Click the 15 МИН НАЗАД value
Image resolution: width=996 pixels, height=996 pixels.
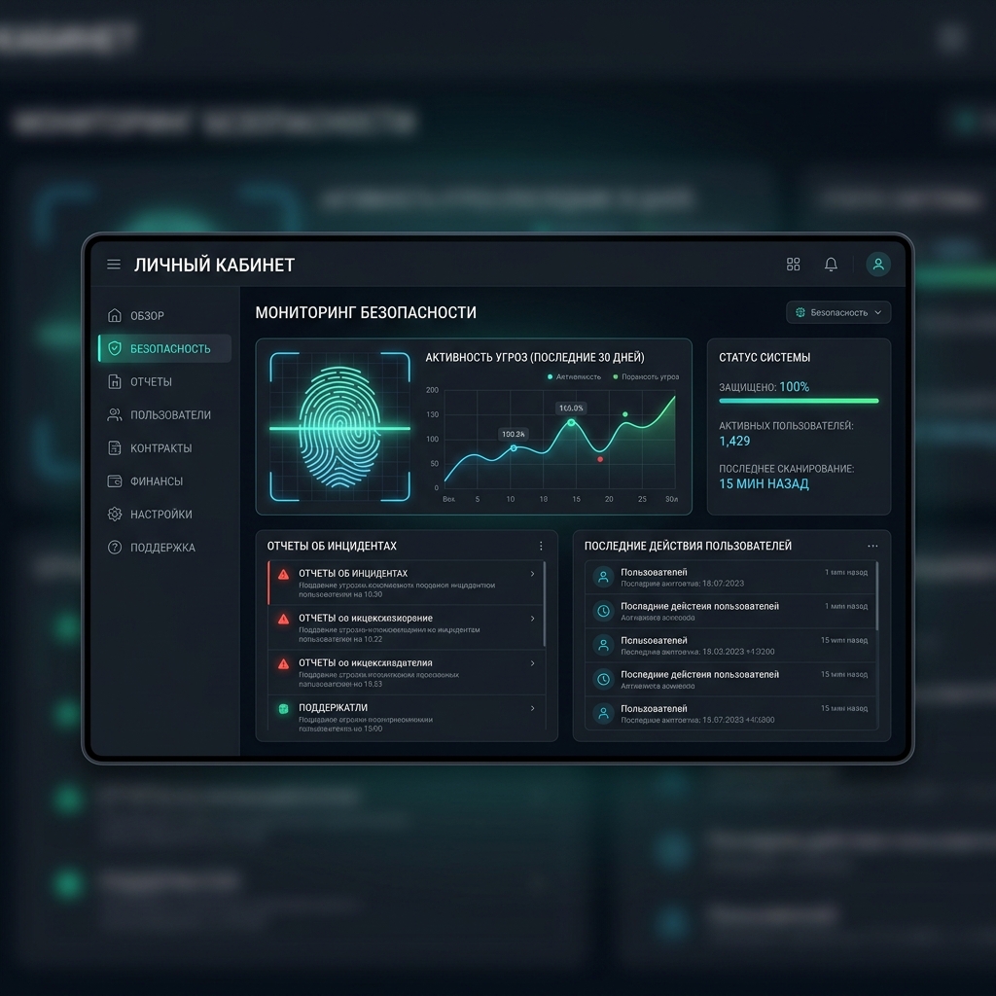(x=765, y=484)
